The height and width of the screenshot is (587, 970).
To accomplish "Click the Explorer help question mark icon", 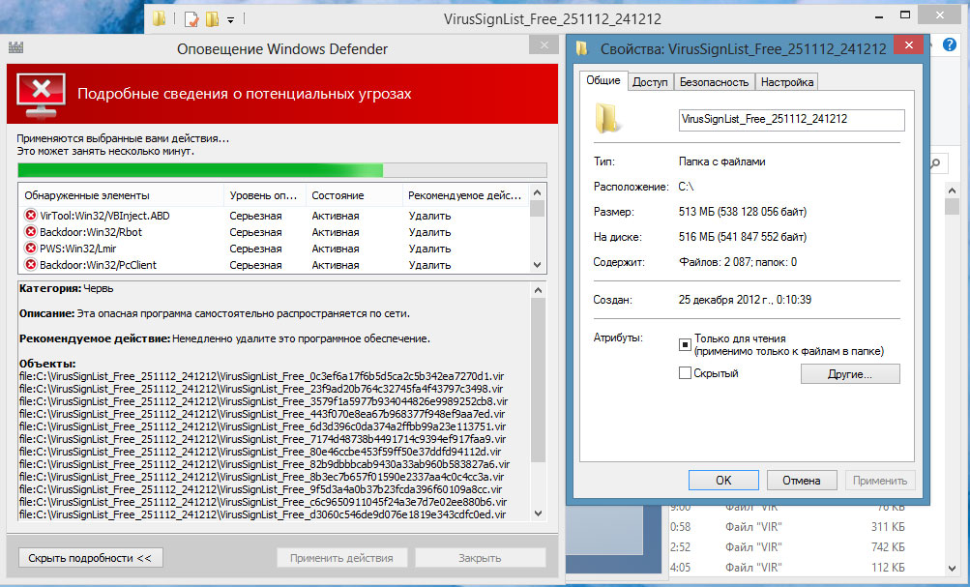I will point(950,44).
